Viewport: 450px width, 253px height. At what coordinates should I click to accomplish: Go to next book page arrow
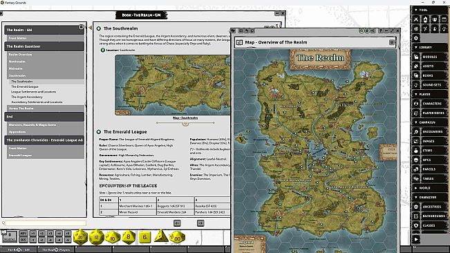click(x=200, y=223)
